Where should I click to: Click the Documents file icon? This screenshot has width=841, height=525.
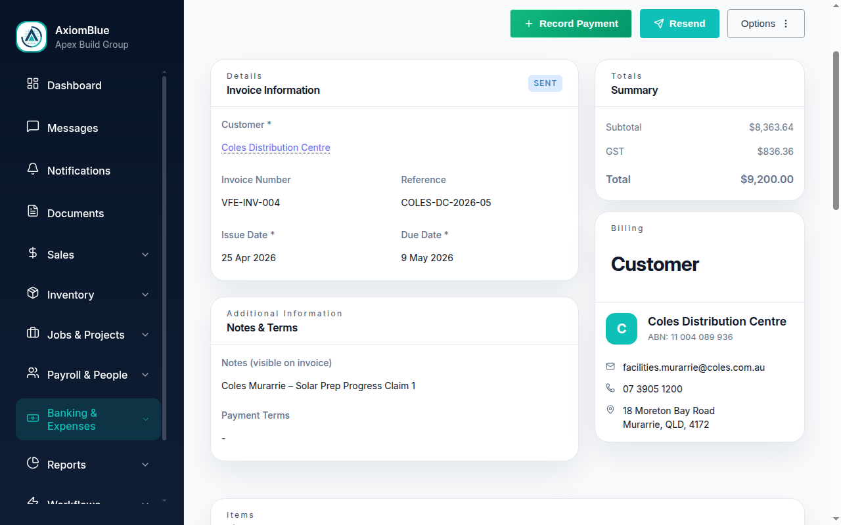pyautogui.click(x=33, y=211)
